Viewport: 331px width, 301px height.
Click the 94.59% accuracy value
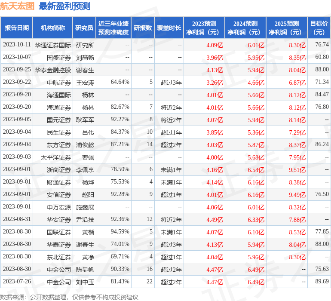point(120,231)
